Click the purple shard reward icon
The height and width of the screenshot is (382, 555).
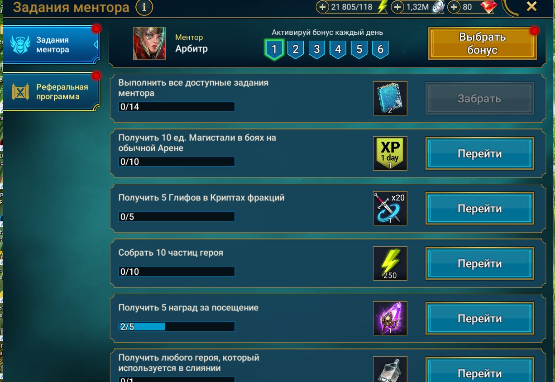tap(390, 318)
